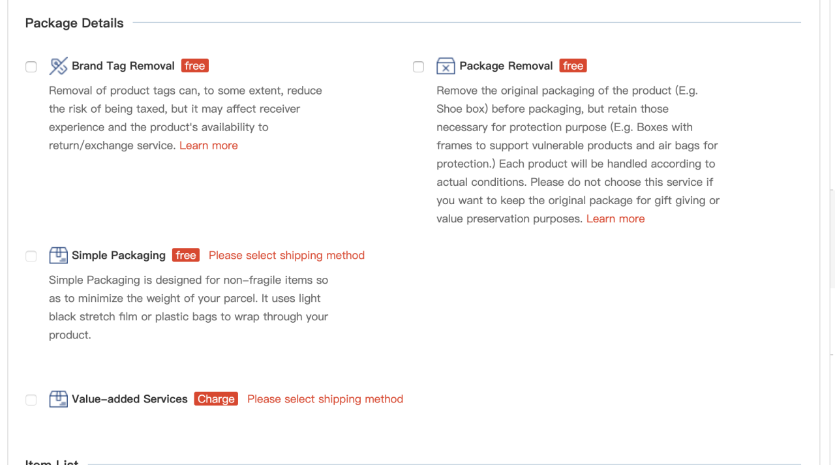Click the Value-added Services parcel icon
The height and width of the screenshot is (465, 835).
[58, 399]
